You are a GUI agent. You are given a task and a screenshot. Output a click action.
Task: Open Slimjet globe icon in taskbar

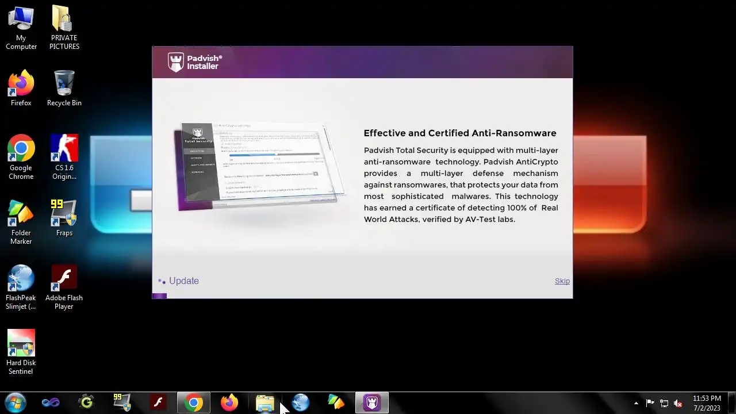click(x=301, y=402)
